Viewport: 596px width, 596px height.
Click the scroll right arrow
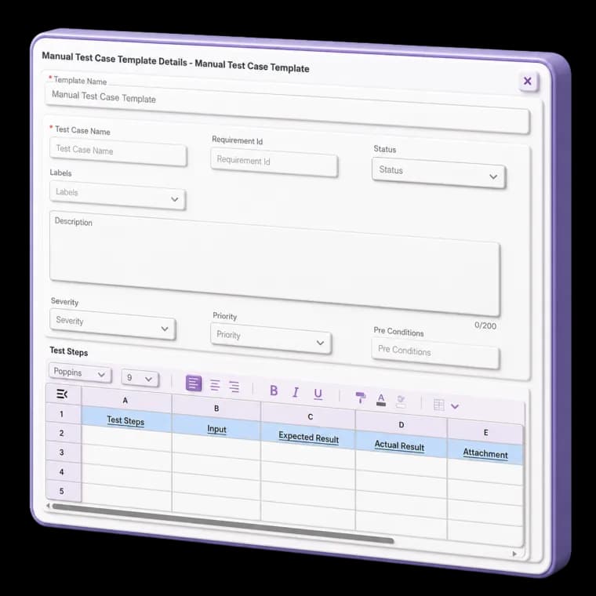[514, 554]
